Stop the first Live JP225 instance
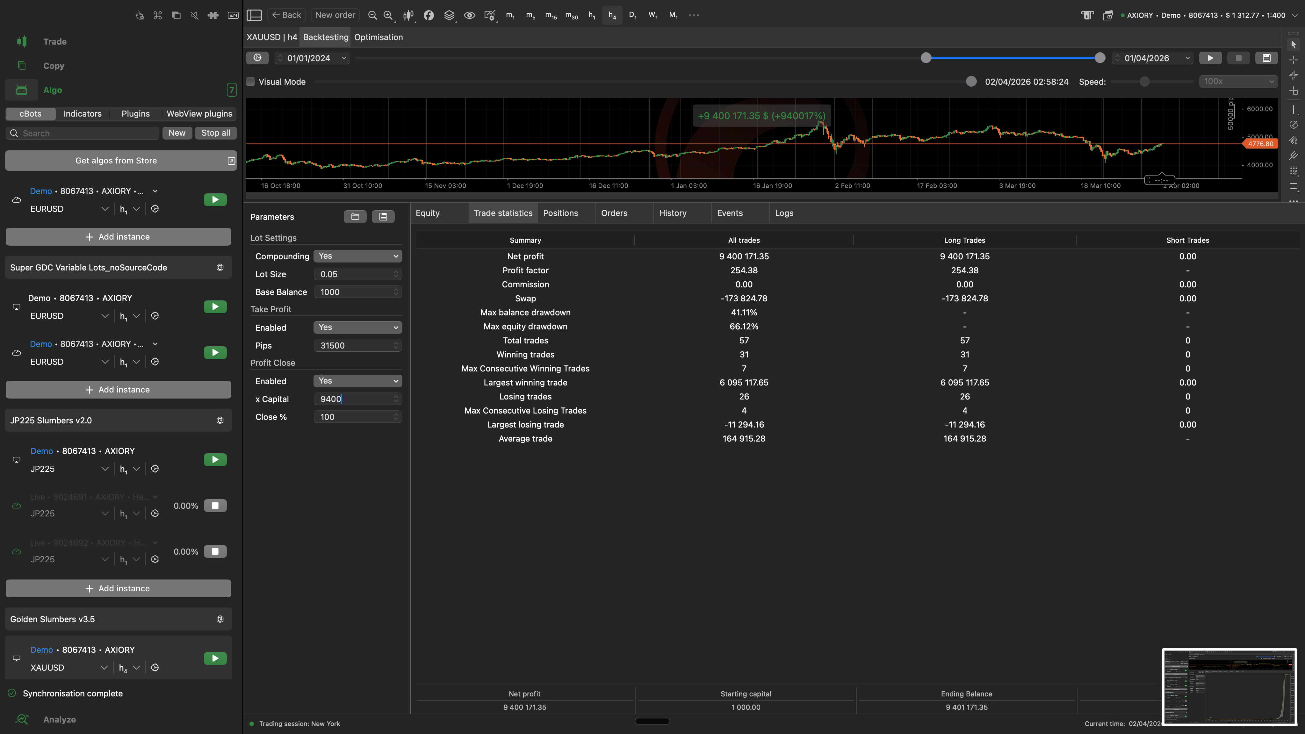The height and width of the screenshot is (734, 1305). (x=215, y=506)
